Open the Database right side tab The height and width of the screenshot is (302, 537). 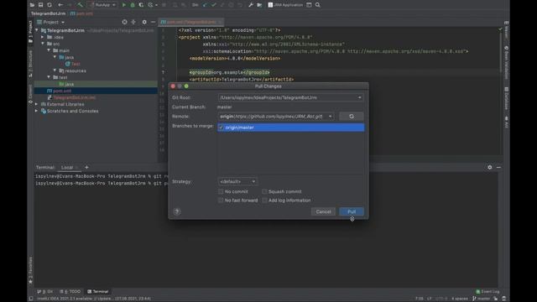point(506,99)
